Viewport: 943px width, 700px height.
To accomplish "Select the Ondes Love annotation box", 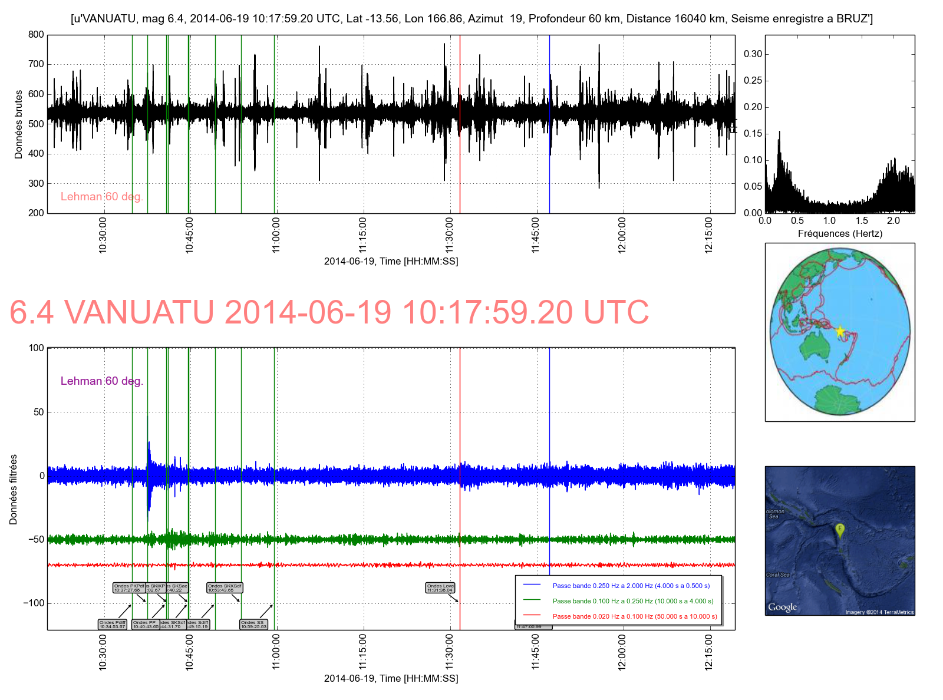I will coord(440,588).
